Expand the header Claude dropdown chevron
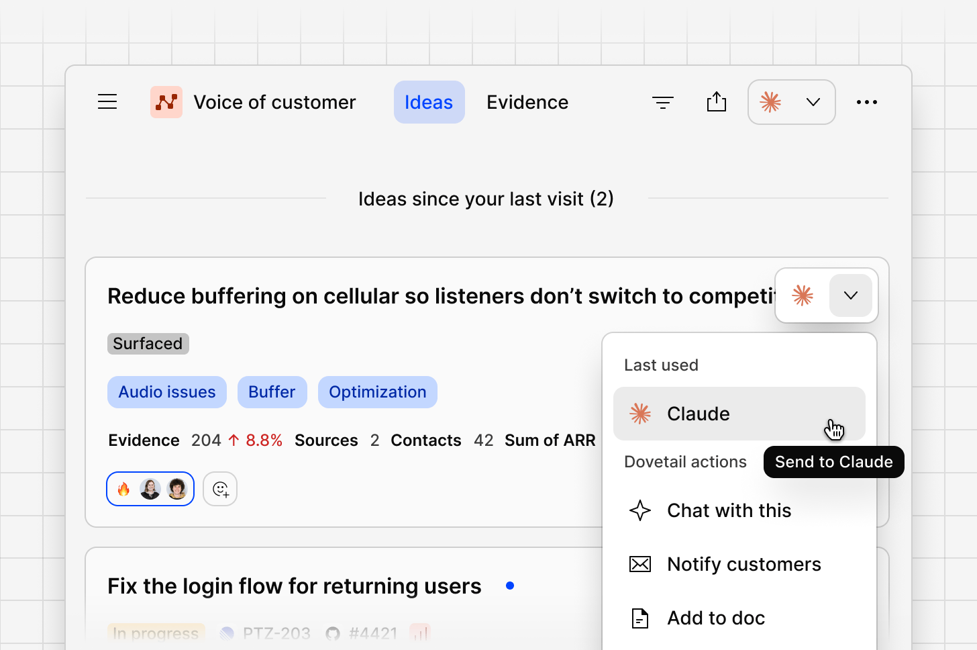 [x=813, y=102]
